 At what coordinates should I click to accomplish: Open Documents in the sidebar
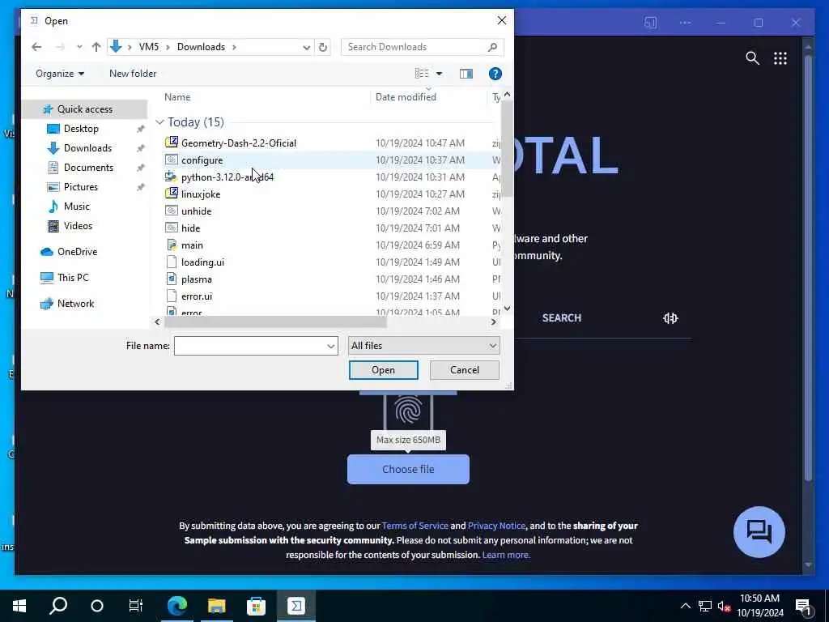click(x=88, y=167)
